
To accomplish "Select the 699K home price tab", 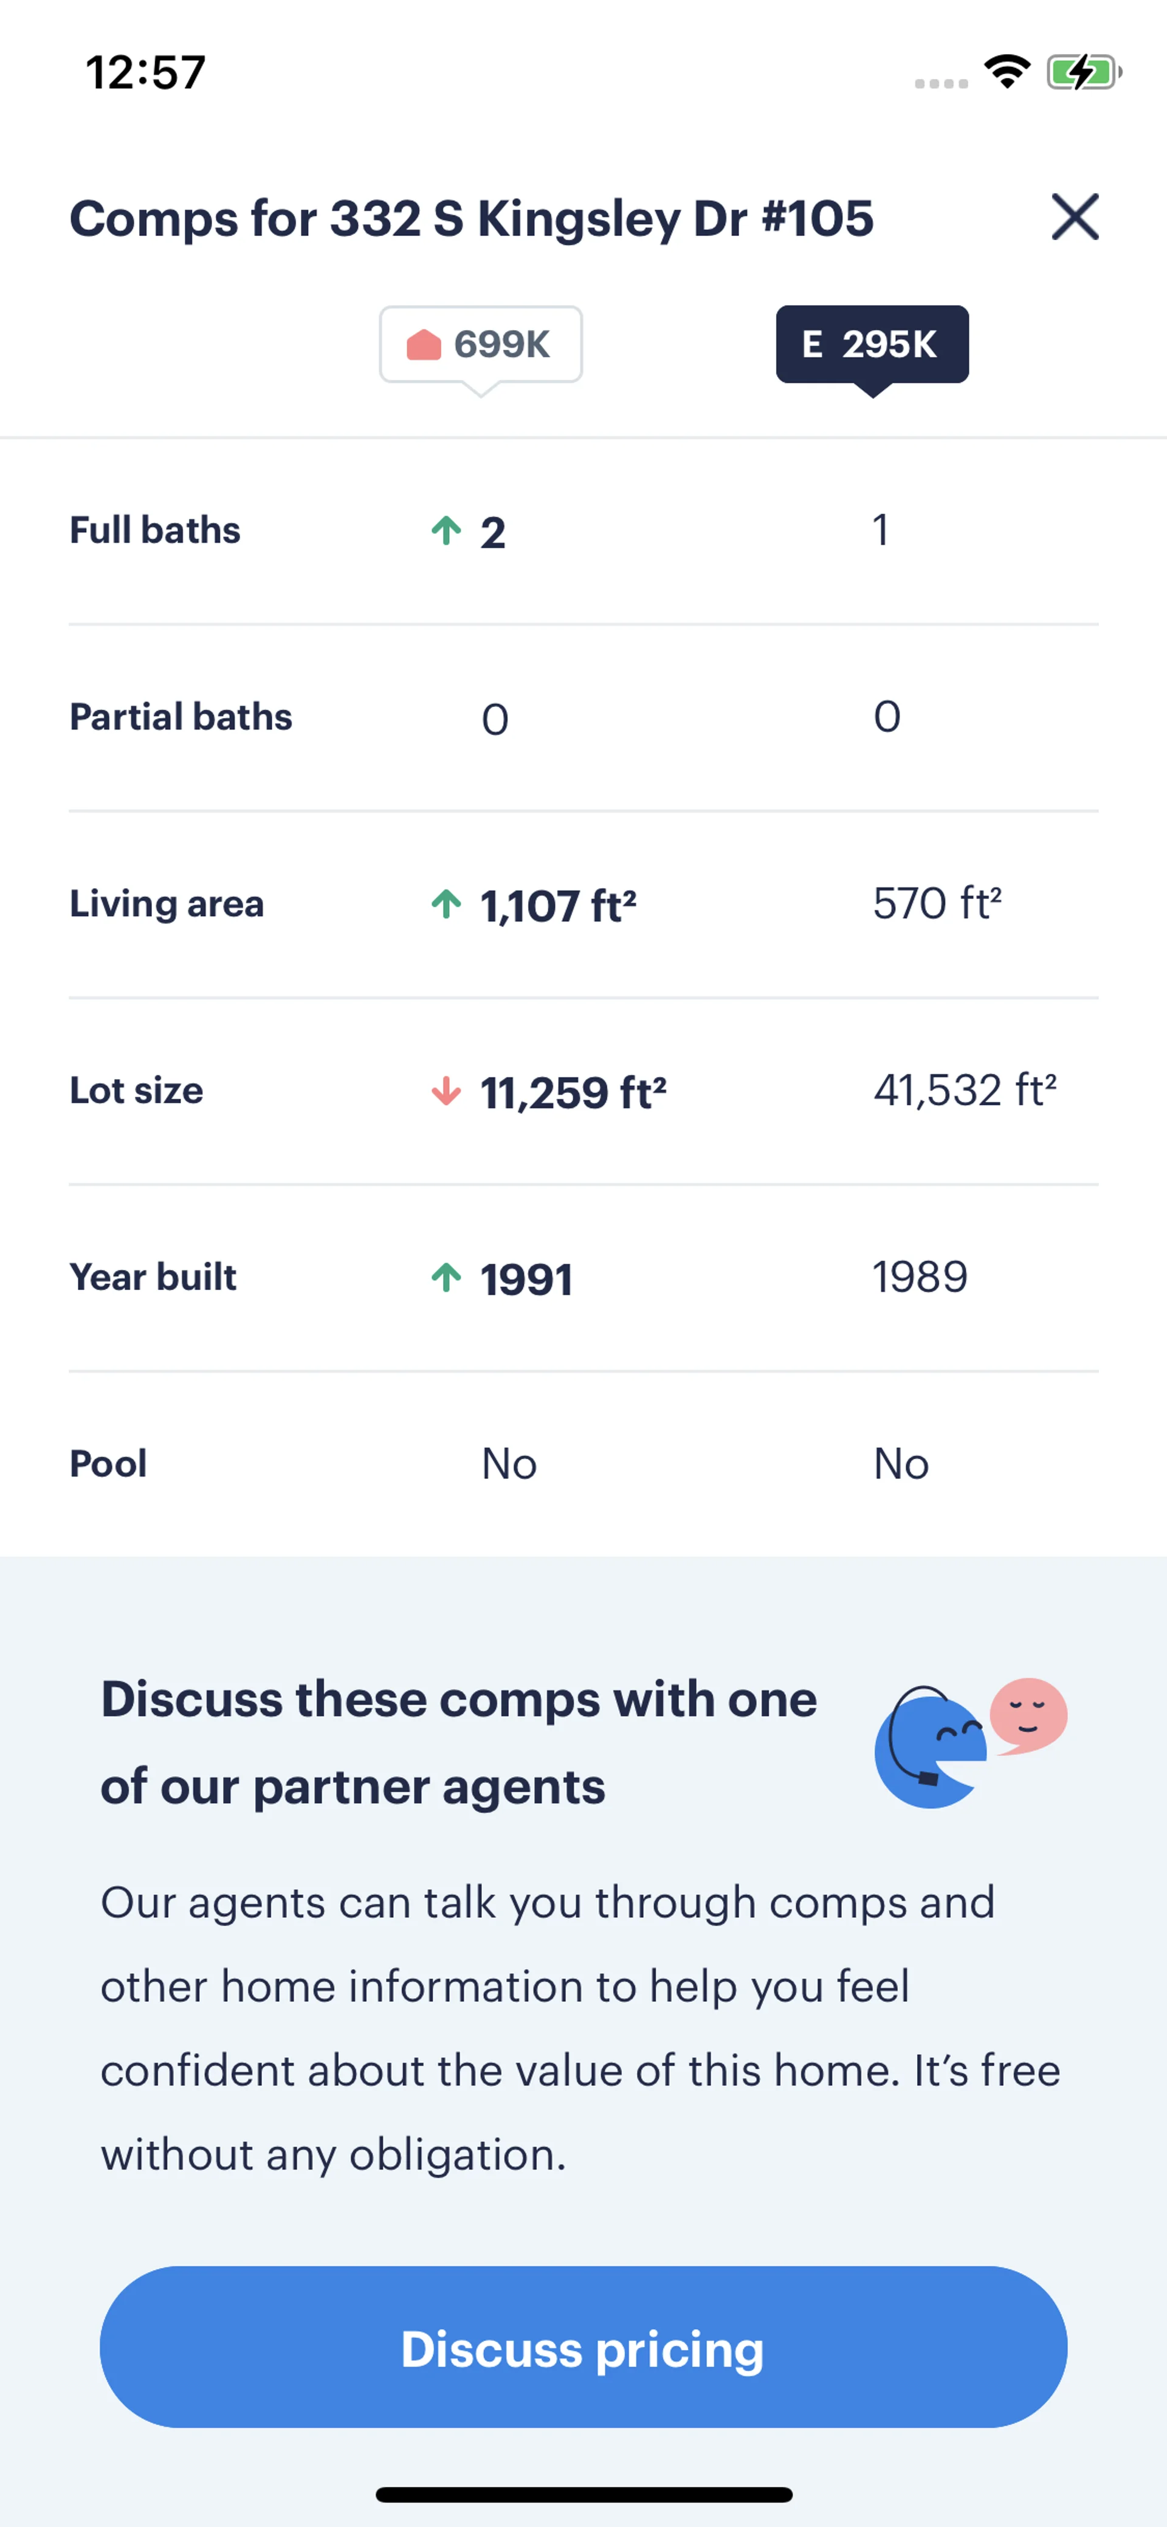I will (481, 344).
